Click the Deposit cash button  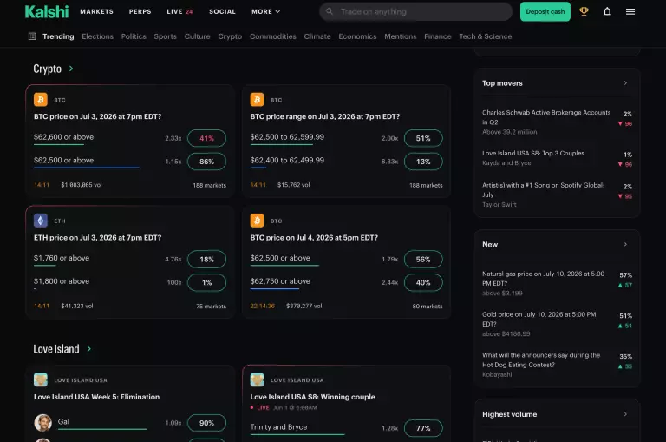tap(545, 12)
